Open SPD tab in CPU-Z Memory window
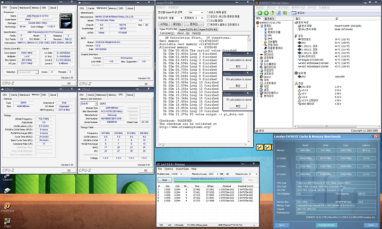 coord(44,95)
